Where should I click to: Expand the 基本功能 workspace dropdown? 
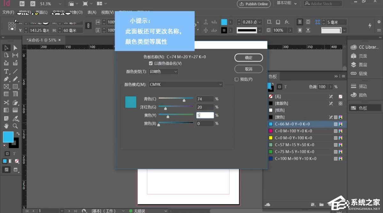click(286, 3)
